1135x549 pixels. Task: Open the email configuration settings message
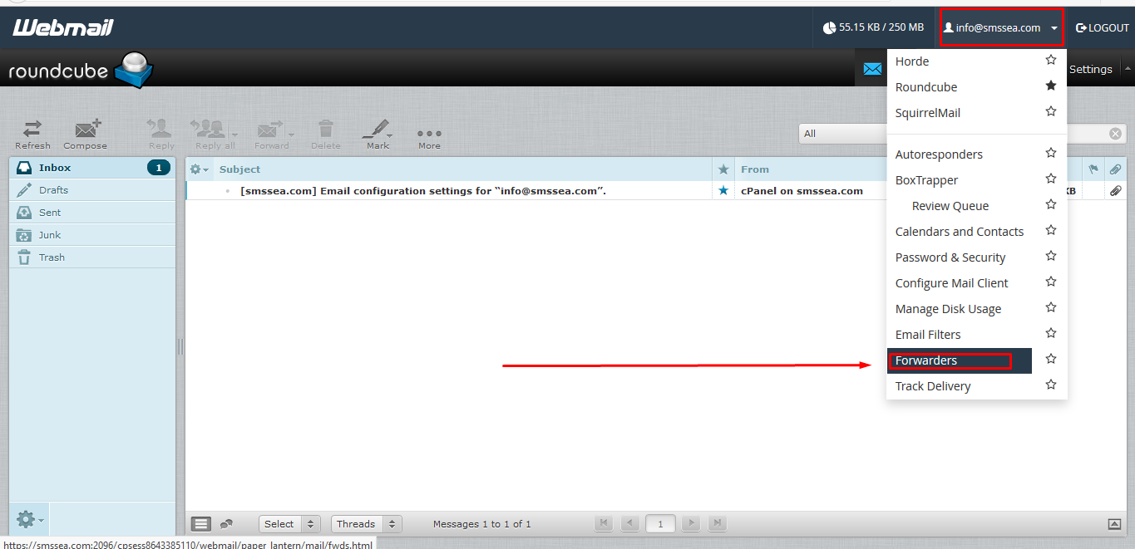click(422, 191)
